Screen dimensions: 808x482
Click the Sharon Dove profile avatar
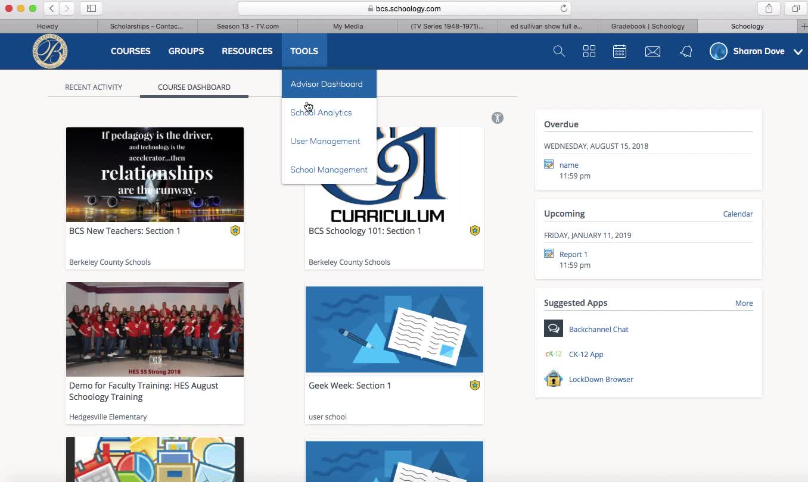point(719,51)
